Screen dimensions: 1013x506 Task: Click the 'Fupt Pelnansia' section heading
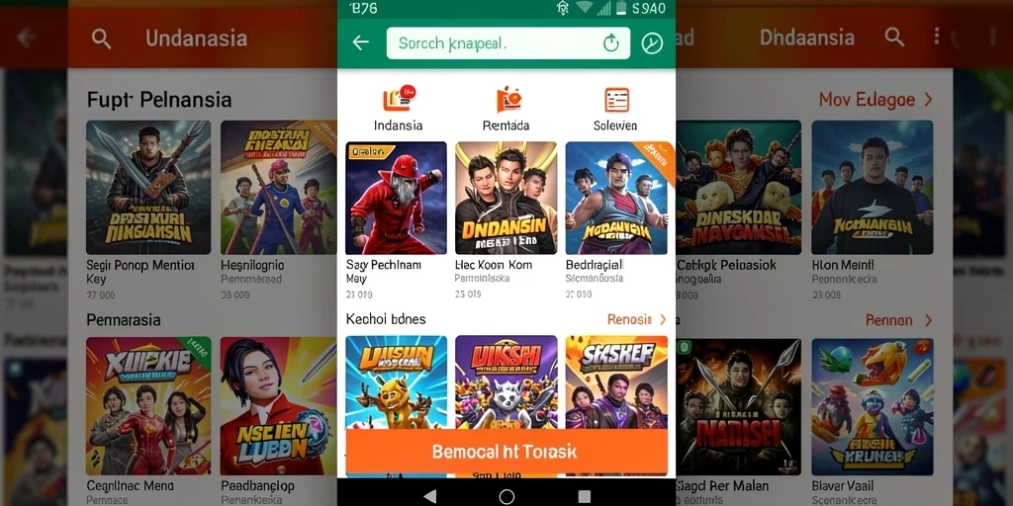pos(159,100)
